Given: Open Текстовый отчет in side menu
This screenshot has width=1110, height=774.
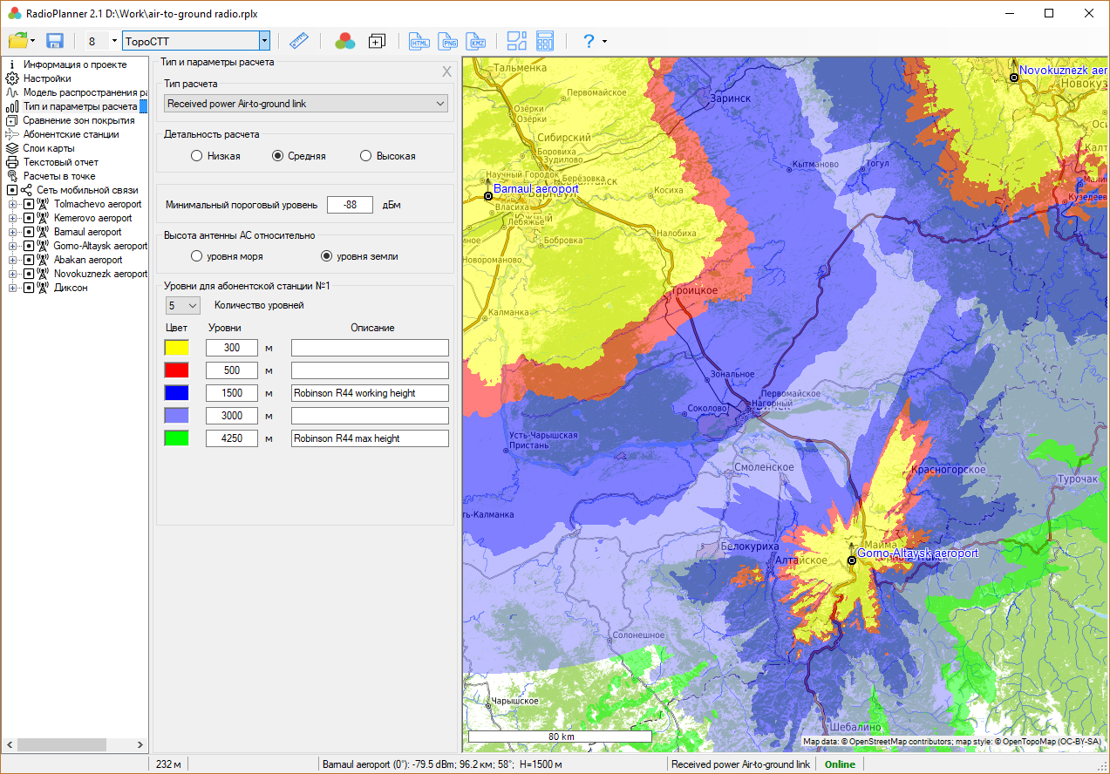Looking at the screenshot, I should (x=60, y=162).
